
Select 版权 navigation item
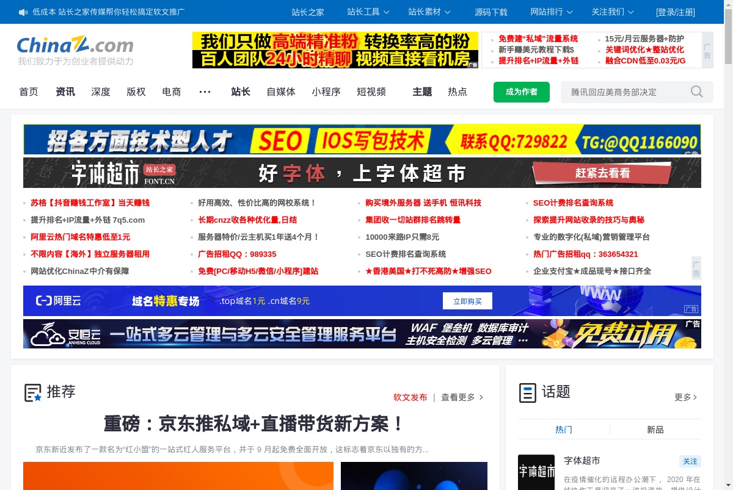[136, 92]
